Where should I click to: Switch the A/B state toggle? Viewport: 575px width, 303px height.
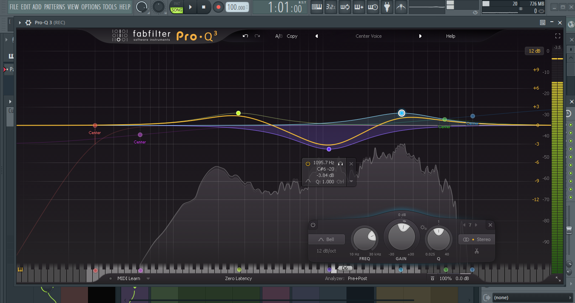click(279, 36)
